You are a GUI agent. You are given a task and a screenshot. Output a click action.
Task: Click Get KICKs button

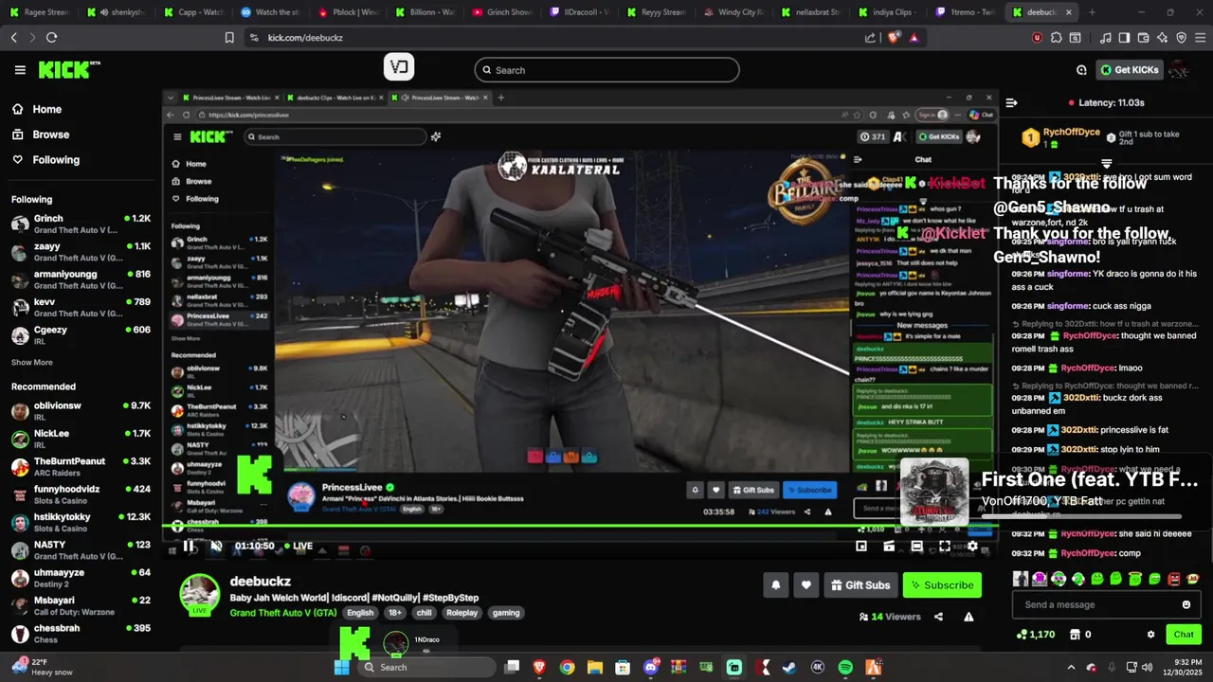point(1130,70)
